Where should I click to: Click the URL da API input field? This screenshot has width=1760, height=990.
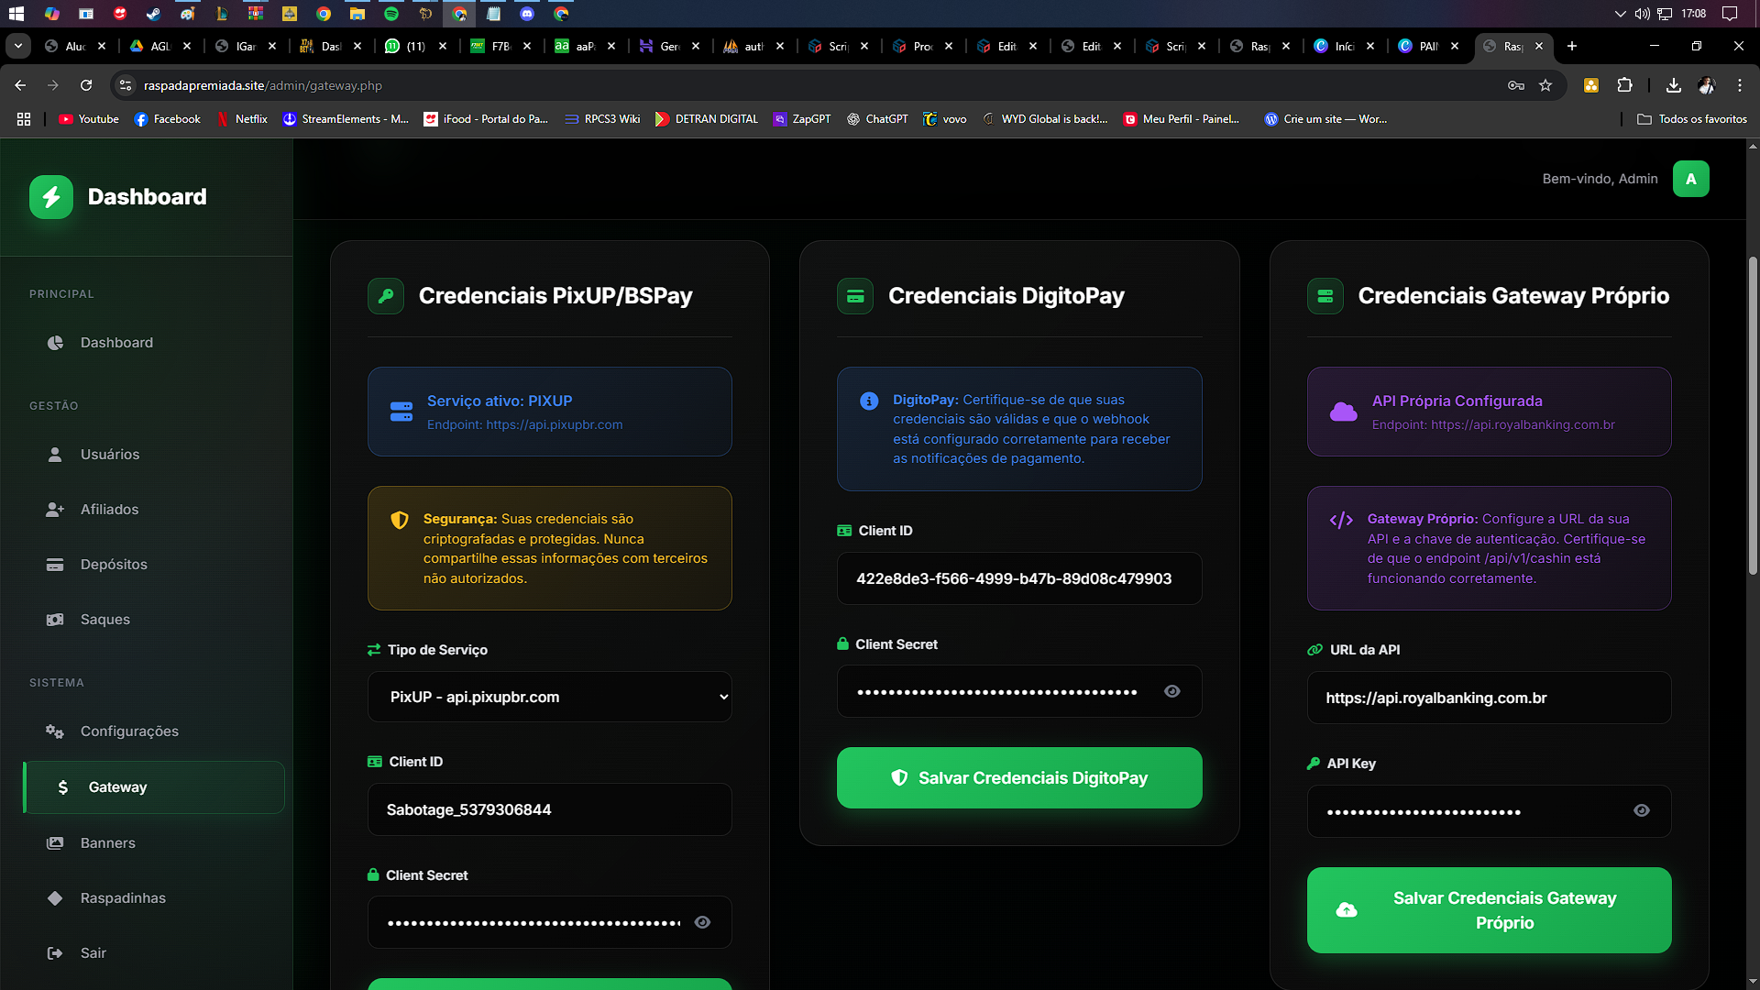click(1489, 698)
